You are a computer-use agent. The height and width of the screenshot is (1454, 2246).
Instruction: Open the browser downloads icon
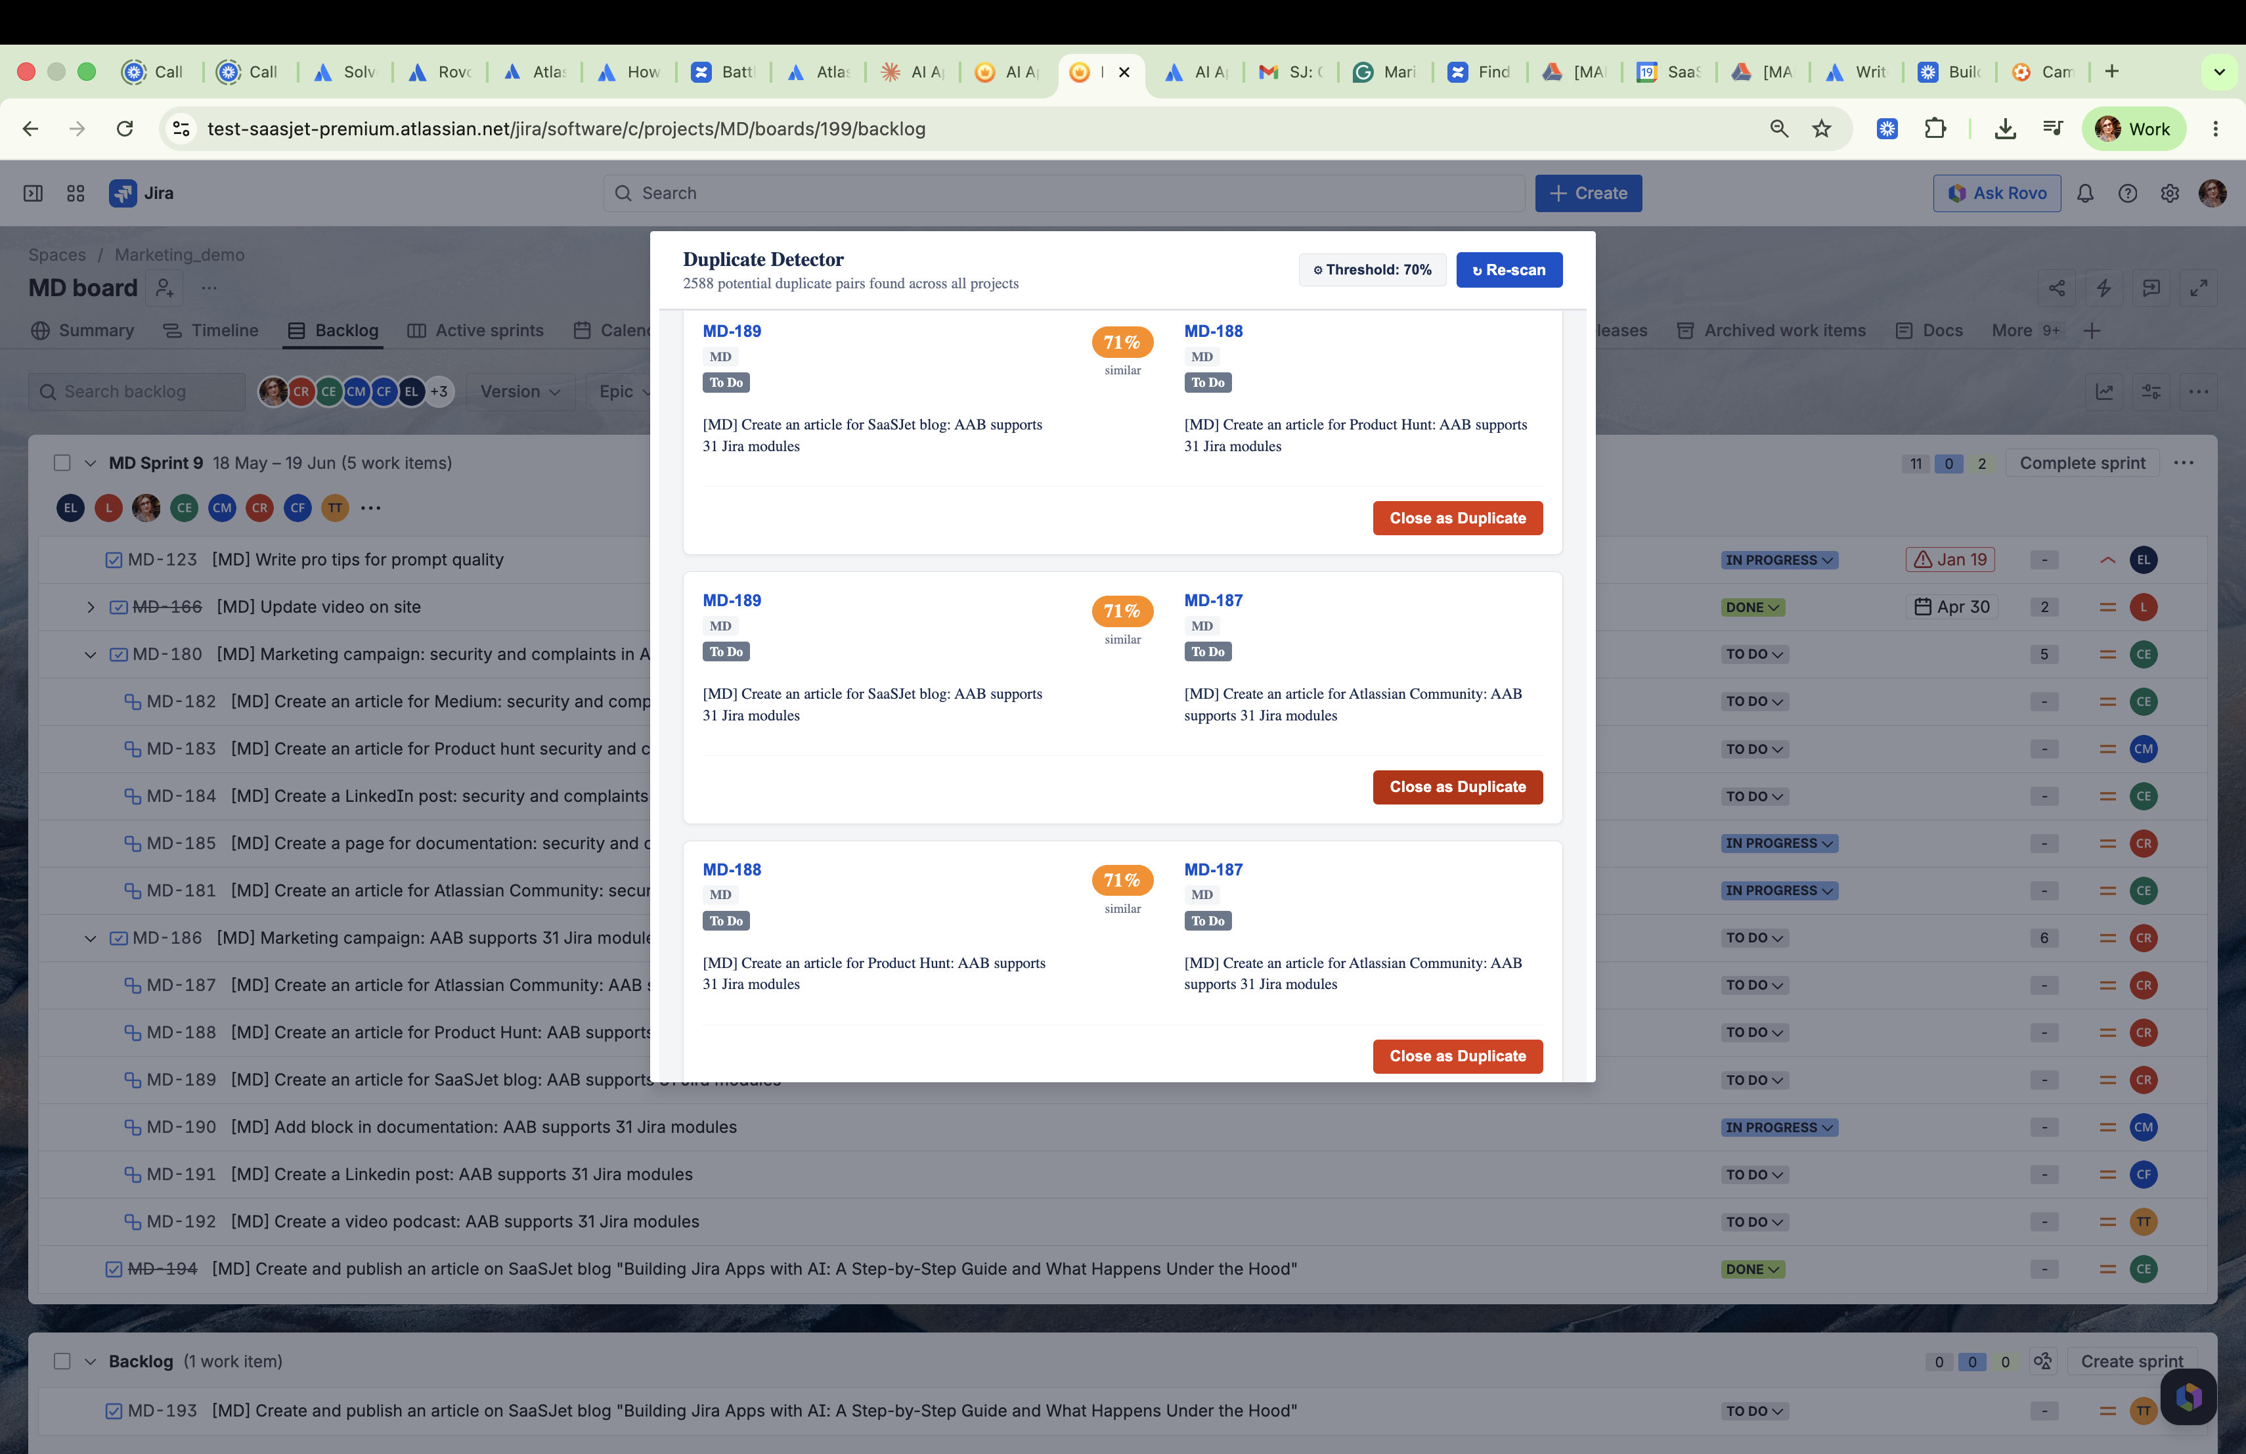click(2006, 128)
